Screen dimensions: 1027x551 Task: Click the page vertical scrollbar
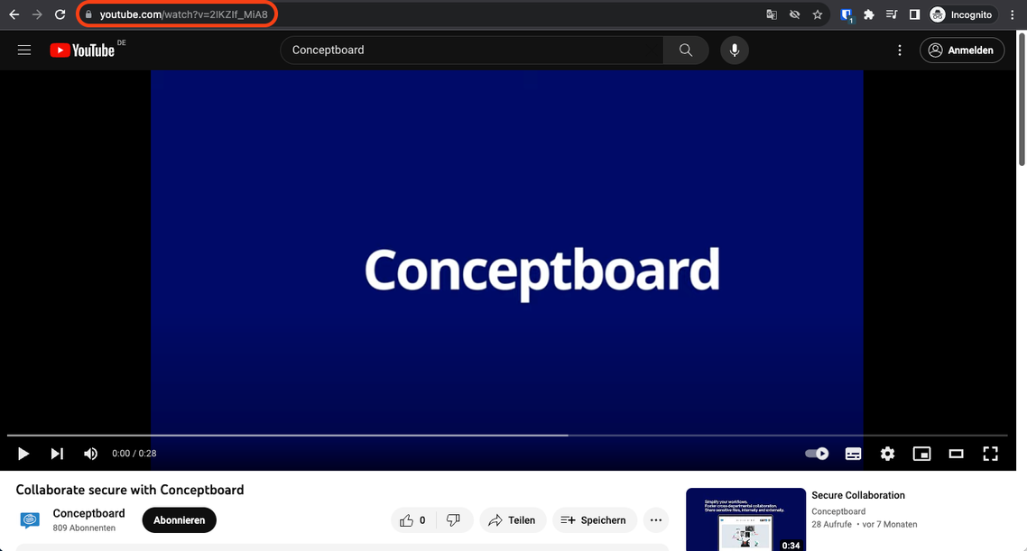coord(1022,98)
